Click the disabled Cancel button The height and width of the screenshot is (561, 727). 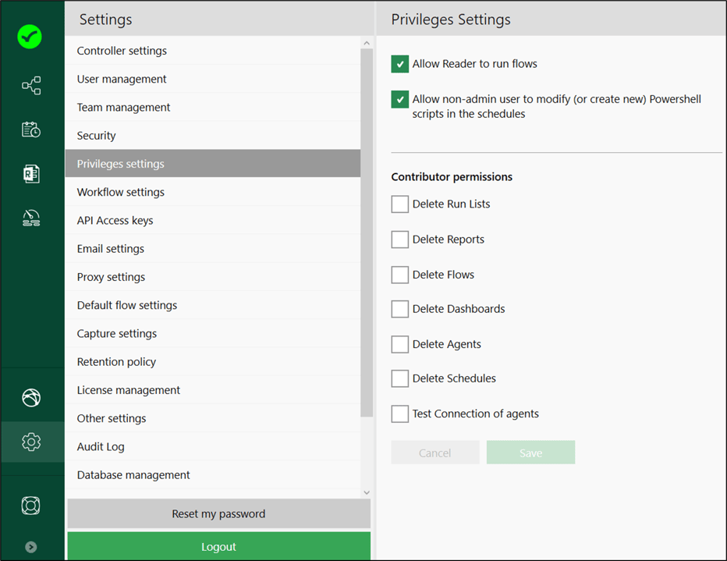(434, 452)
